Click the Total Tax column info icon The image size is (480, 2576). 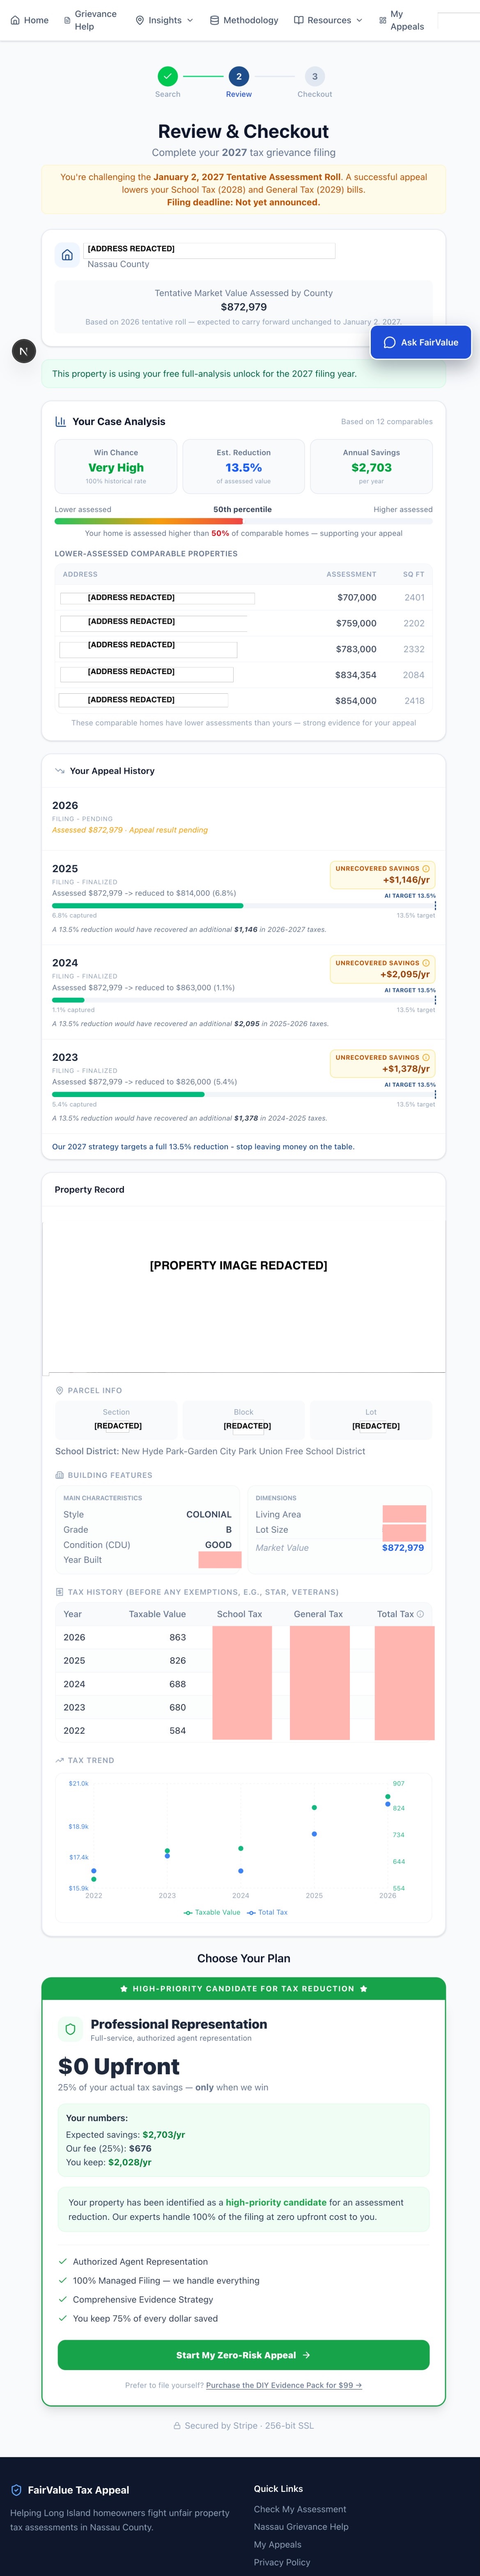coord(420,1614)
